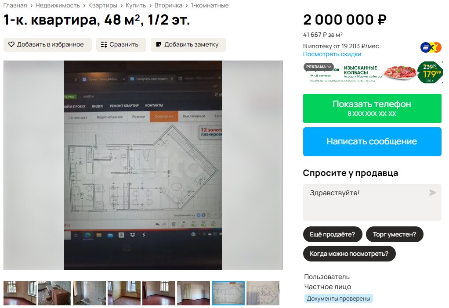This screenshot has height=308, width=449.
Task: Click the message field with Здравствуйте!
Action: point(372,202)
